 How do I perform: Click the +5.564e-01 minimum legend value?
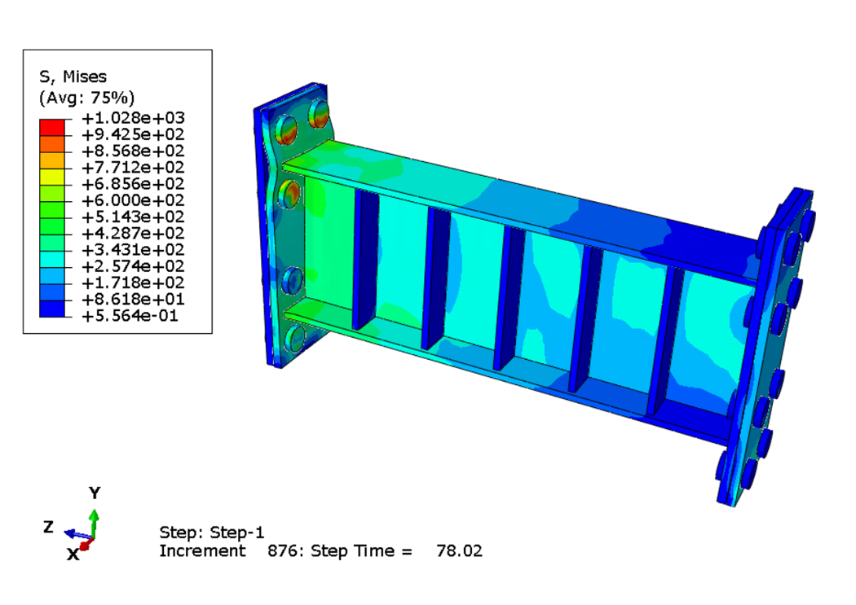point(132,316)
